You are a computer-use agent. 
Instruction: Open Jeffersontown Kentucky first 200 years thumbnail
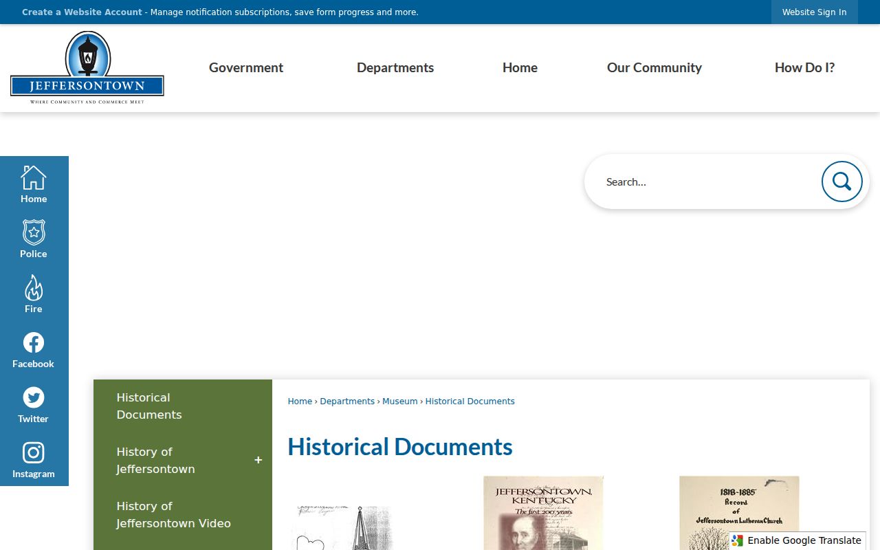click(x=543, y=513)
